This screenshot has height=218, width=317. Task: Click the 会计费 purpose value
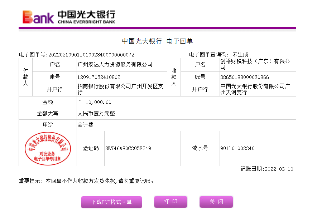[x=86, y=125]
